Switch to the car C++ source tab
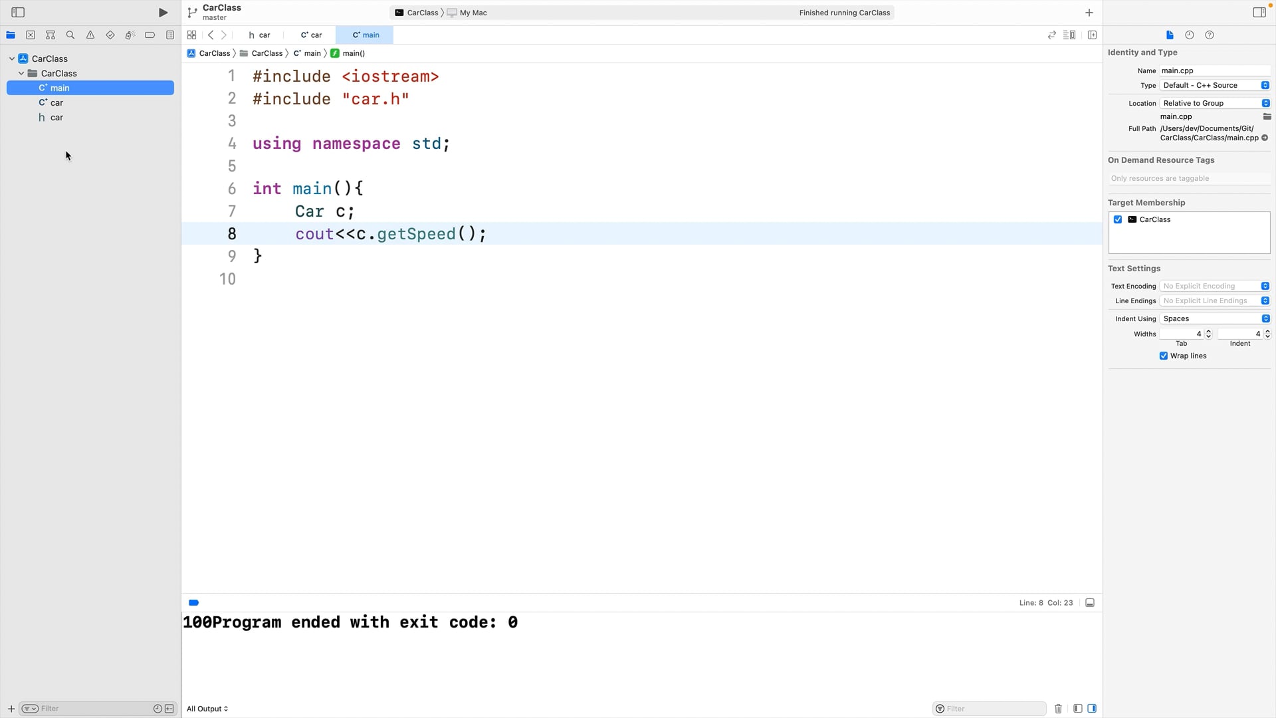This screenshot has width=1276, height=718. (311, 35)
